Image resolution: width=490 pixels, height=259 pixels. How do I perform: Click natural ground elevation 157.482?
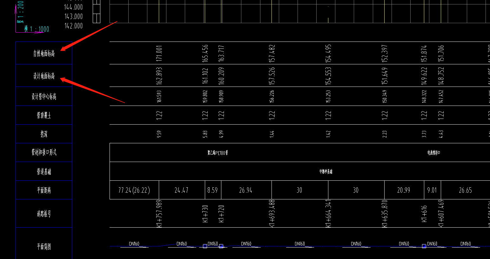click(272, 53)
